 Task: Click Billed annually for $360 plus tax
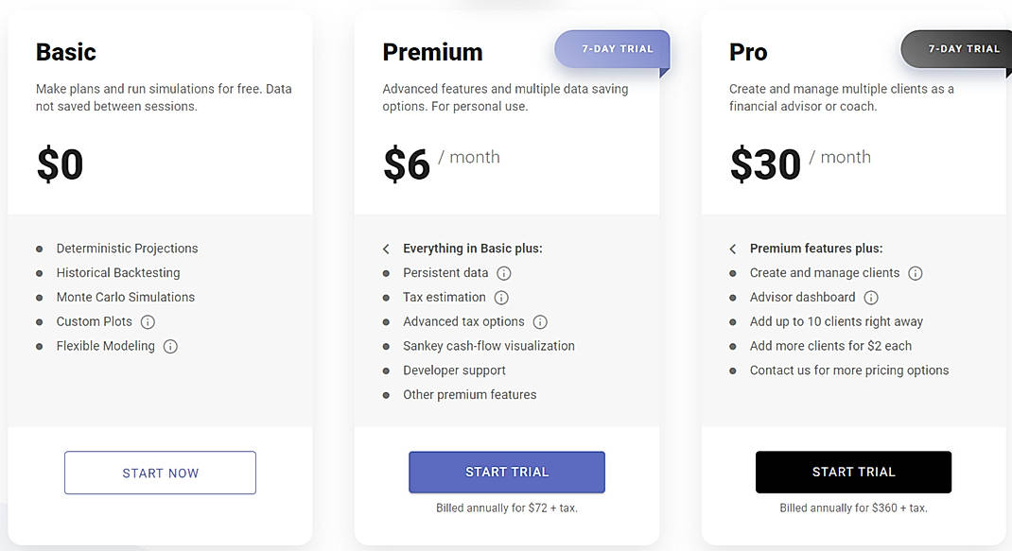pyautogui.click(x=853, y=508)
